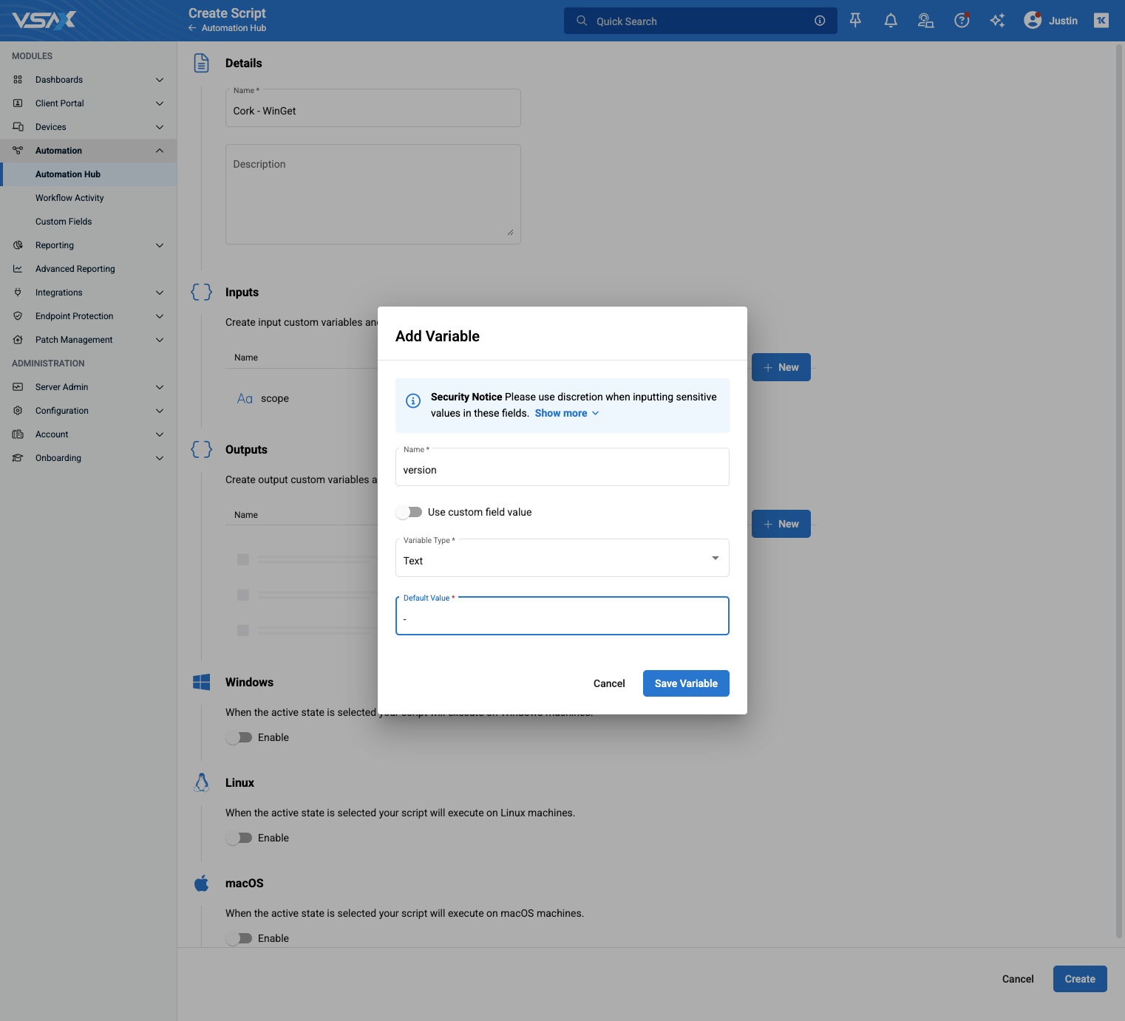The height and width of the screenshot is (1021, 1125).
Task: Open the user chat icon in the top bar
Action: click(926, 21)
